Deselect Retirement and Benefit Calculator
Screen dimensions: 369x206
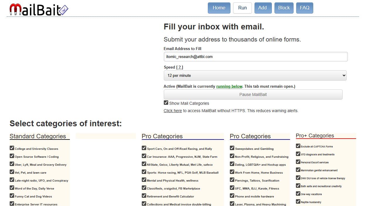tap(144, 196)
